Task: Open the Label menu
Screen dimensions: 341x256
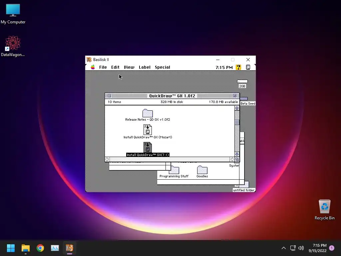Action: 145,67
